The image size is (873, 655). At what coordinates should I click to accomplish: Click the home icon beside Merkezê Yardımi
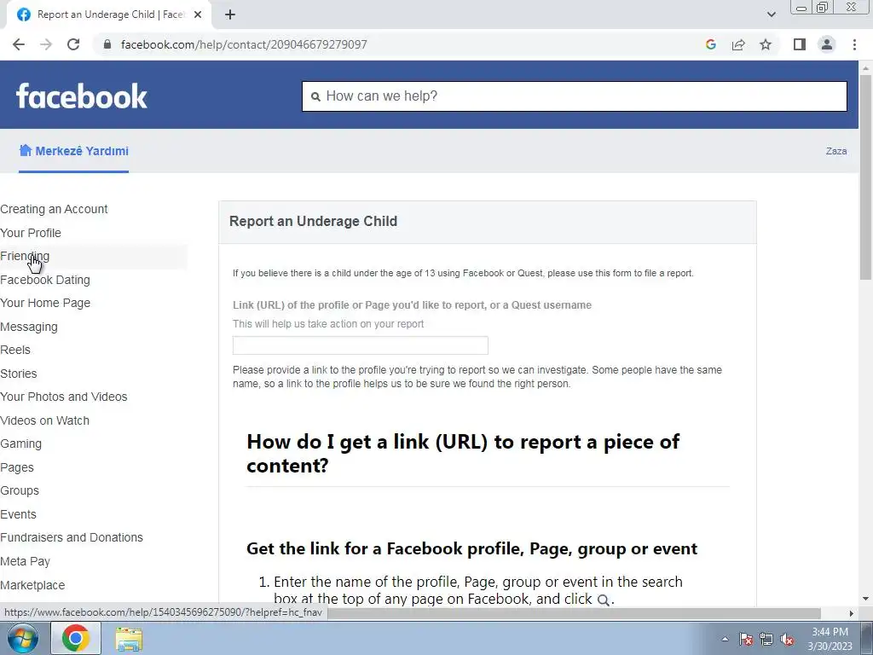(25, 150)
